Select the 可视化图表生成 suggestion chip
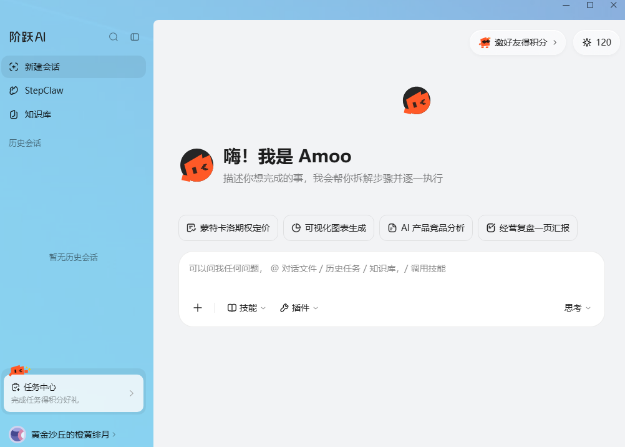The width and height of the screenshot is (625, 447). (329, 228)
